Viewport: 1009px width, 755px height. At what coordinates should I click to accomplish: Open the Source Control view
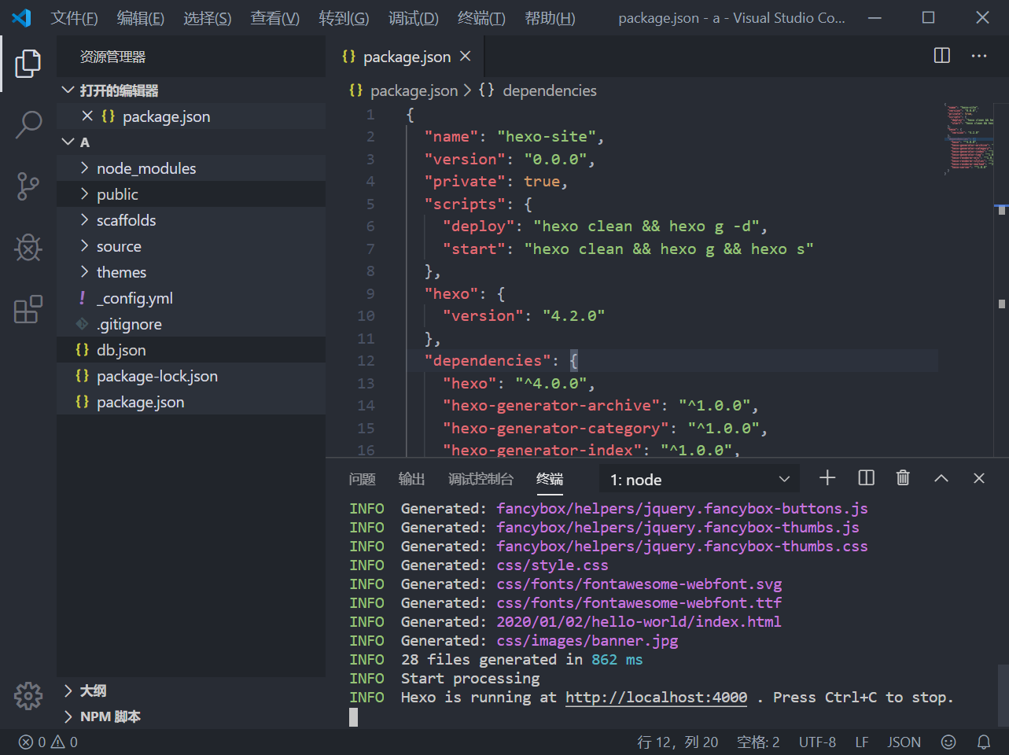(28, 186)
